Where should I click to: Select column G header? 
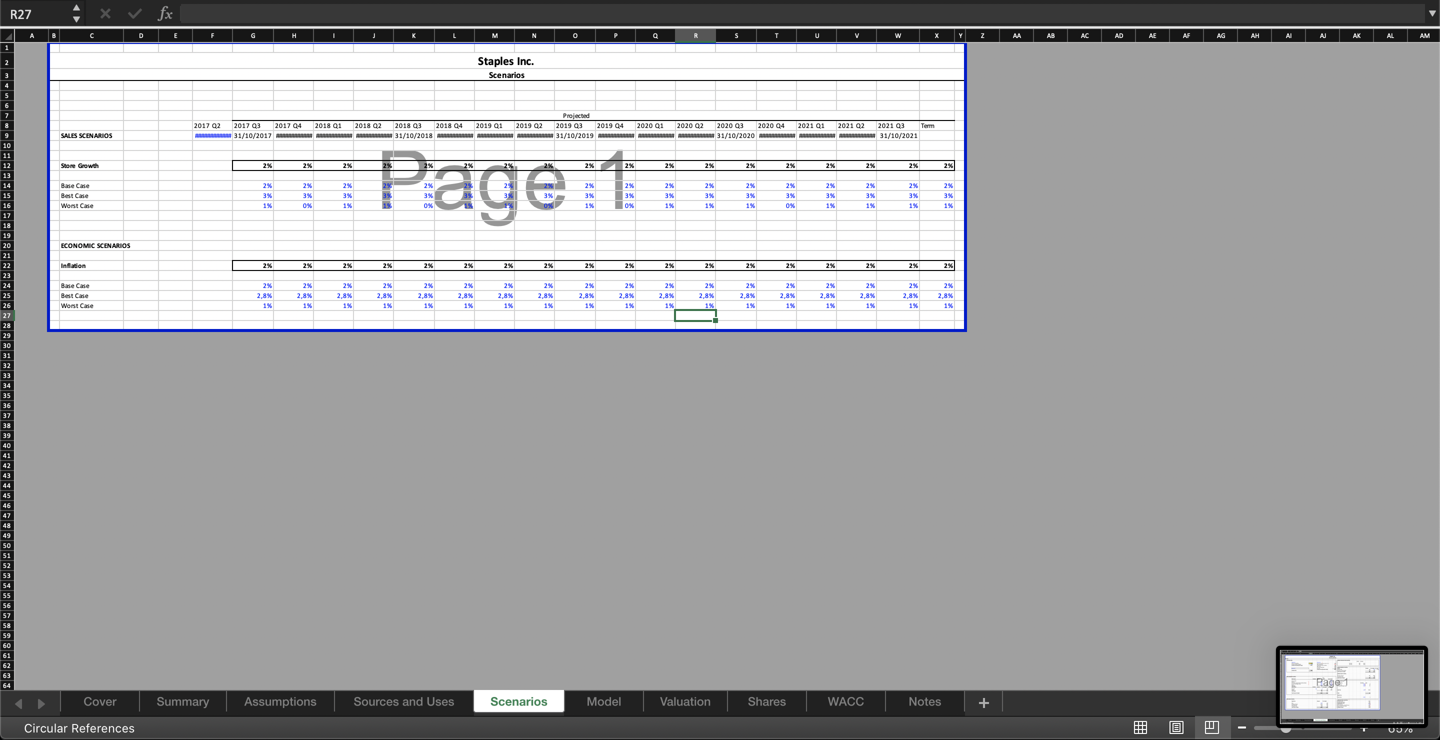pos(252,36)
